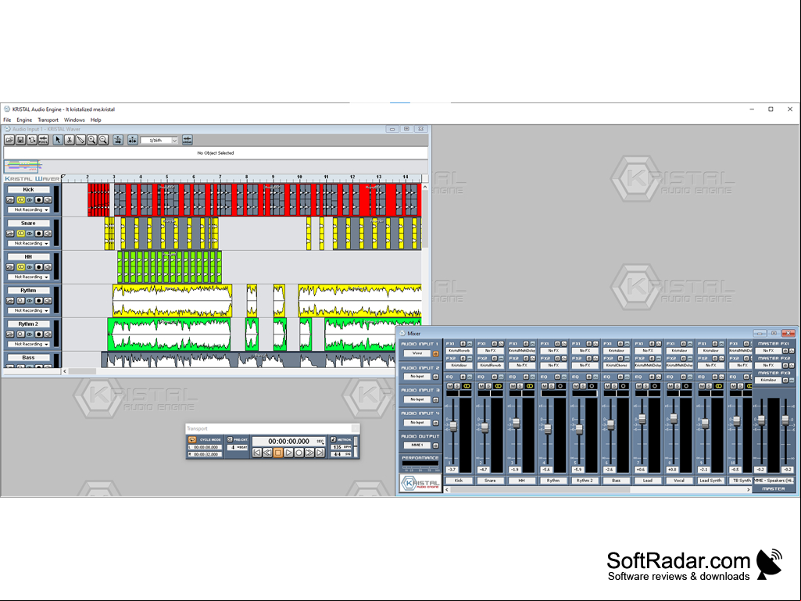Open the Windows menu
The height and width of the screenshot is (601, 801).
click(74, 120)
